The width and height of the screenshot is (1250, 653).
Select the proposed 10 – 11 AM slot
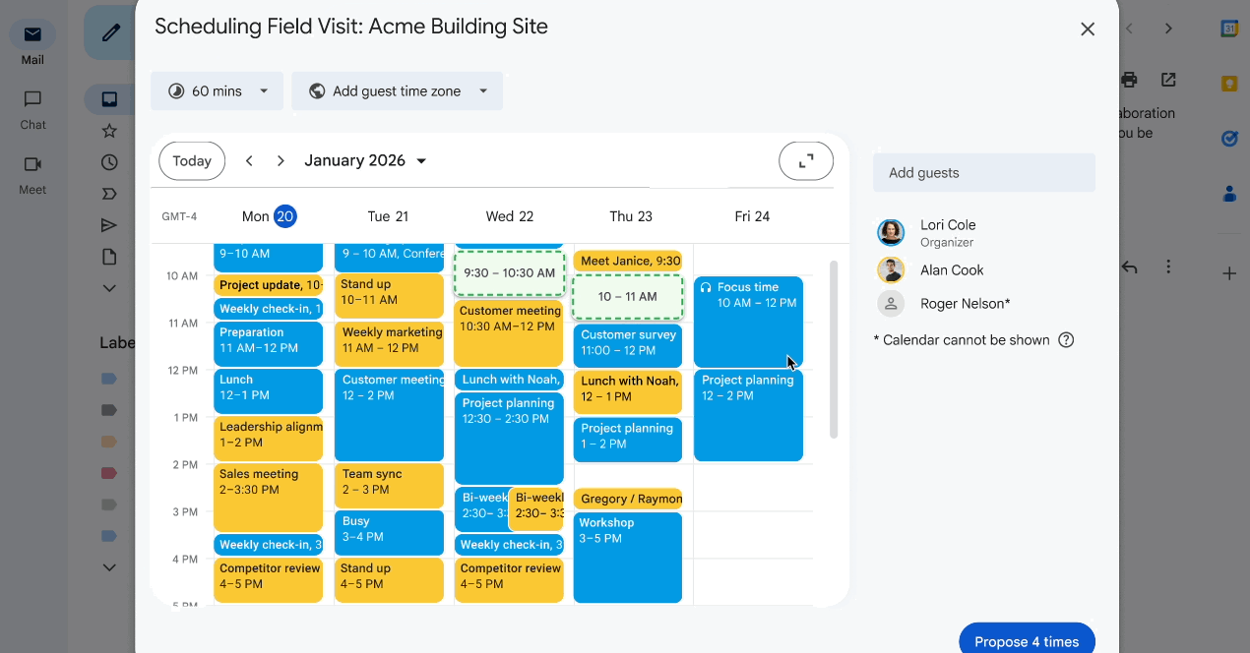click(x=628, y=297)
